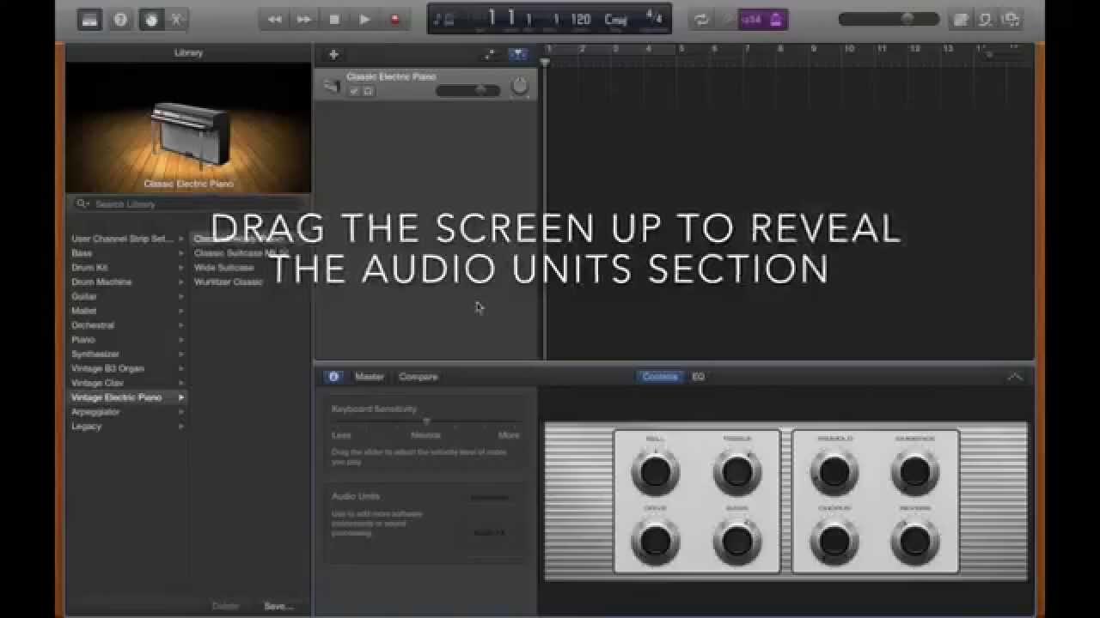1100x618 pixels.
Task: Toggle the Library panel button
Action: [89, 20]
